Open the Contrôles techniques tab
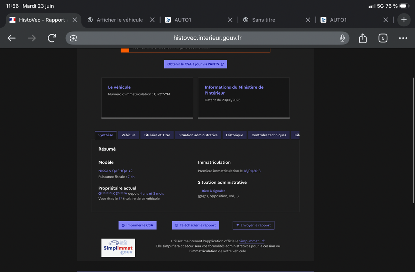Viewport: 415px width, 272px height. pos(269,135)
